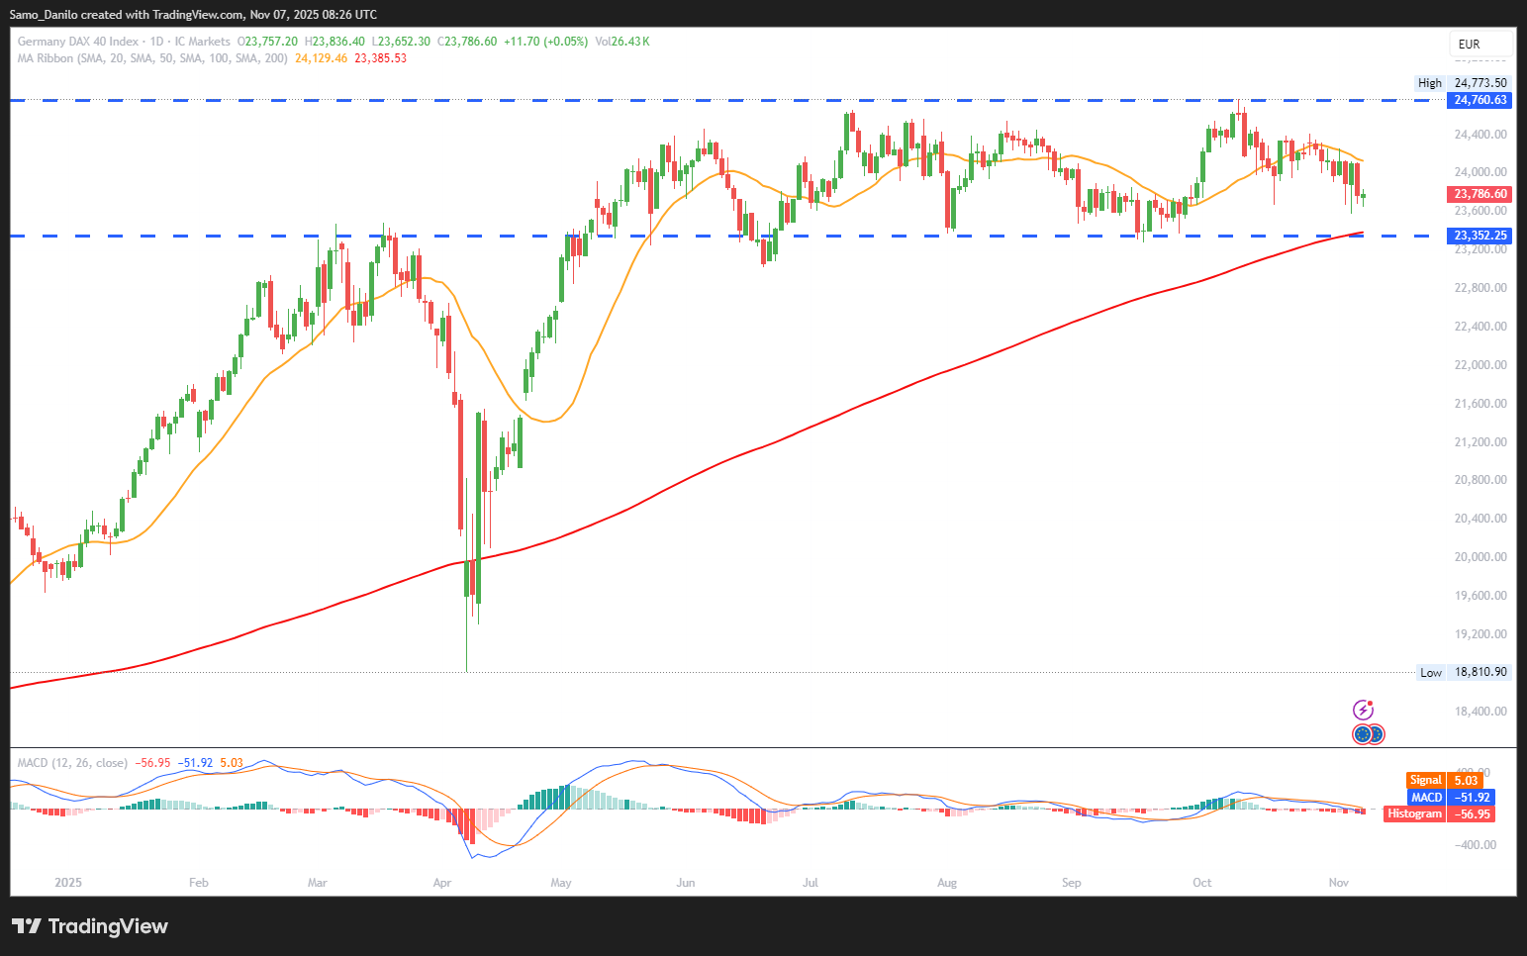Click the Germany DAX 40 Index title

coord(78,42)
